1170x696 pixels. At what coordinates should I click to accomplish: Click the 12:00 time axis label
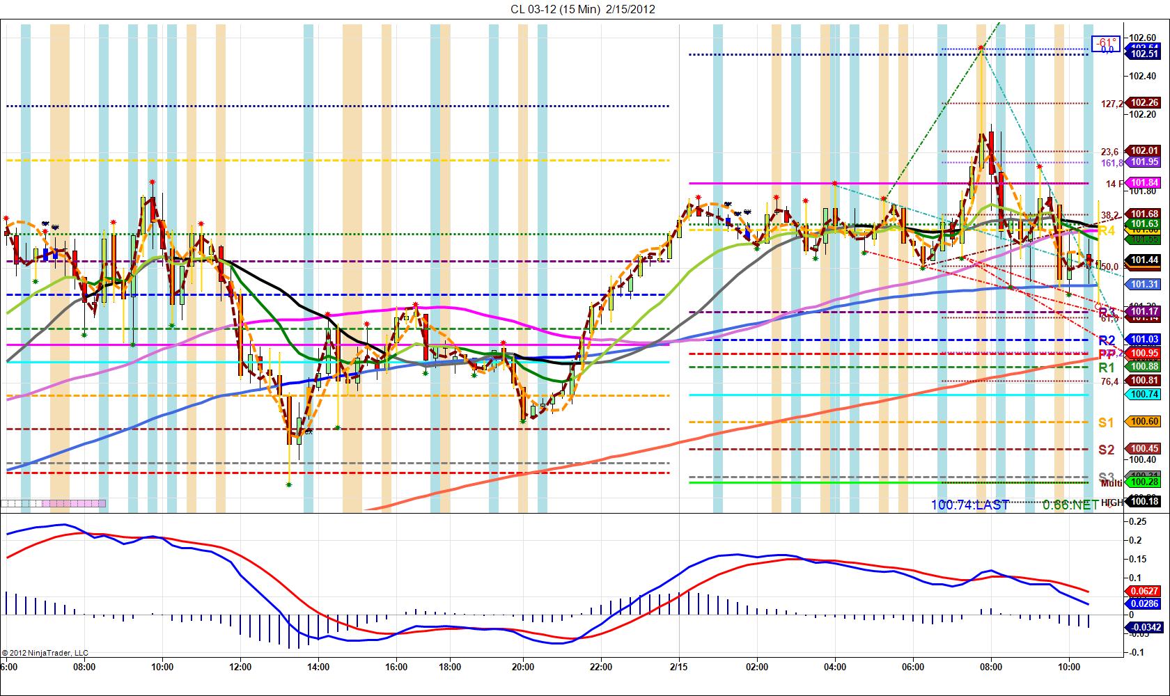[240, 666]
